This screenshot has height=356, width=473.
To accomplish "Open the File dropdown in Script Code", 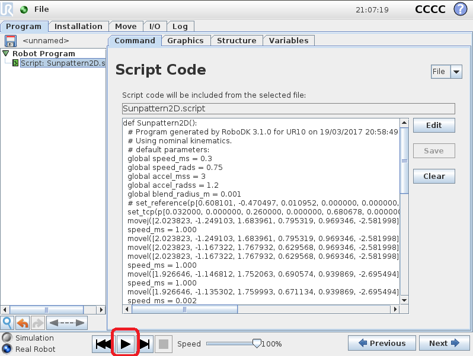I will pos(446,72).
